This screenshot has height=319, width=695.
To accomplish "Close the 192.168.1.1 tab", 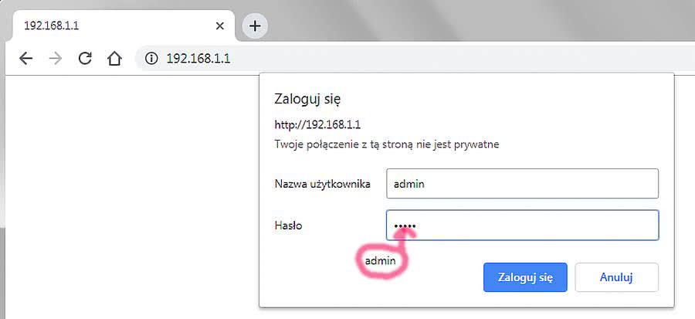I will (x=220, y=26).
